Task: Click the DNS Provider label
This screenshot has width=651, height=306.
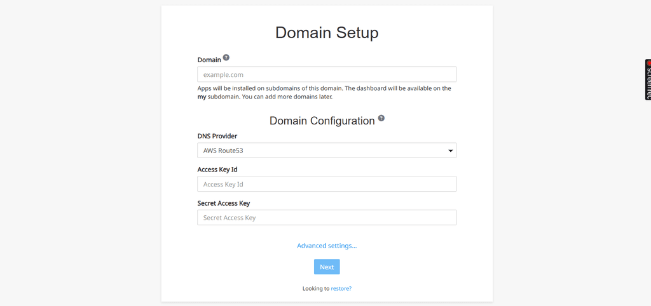Action: [x=217, y=136]
